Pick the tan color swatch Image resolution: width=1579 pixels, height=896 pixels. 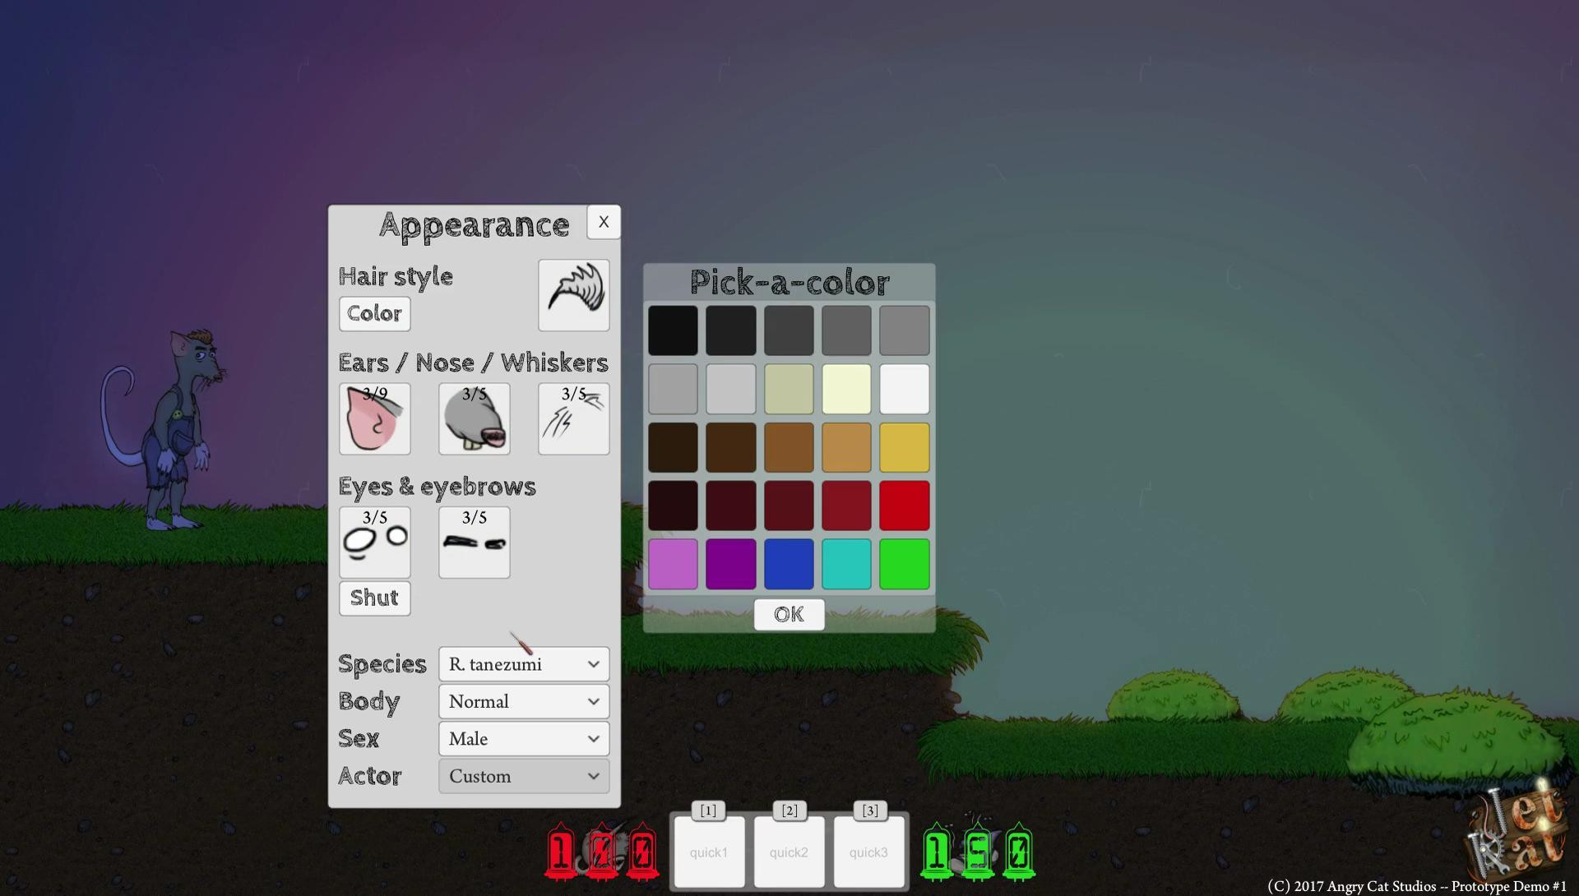[x=846, y=447]
